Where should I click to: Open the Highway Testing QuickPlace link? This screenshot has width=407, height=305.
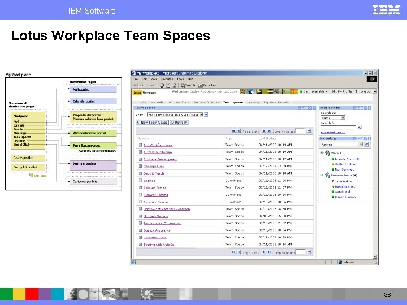tap(155, 195)
